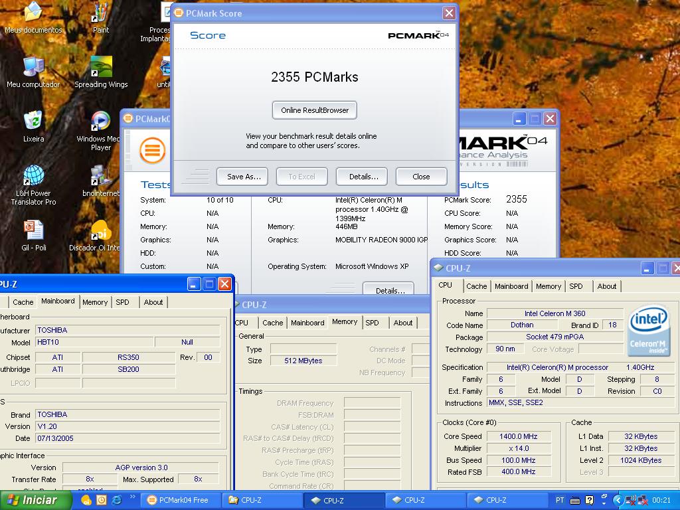Click the Details... button in the PCMark Score dialog
The image size is (680, 510).
tap(362, 177)
